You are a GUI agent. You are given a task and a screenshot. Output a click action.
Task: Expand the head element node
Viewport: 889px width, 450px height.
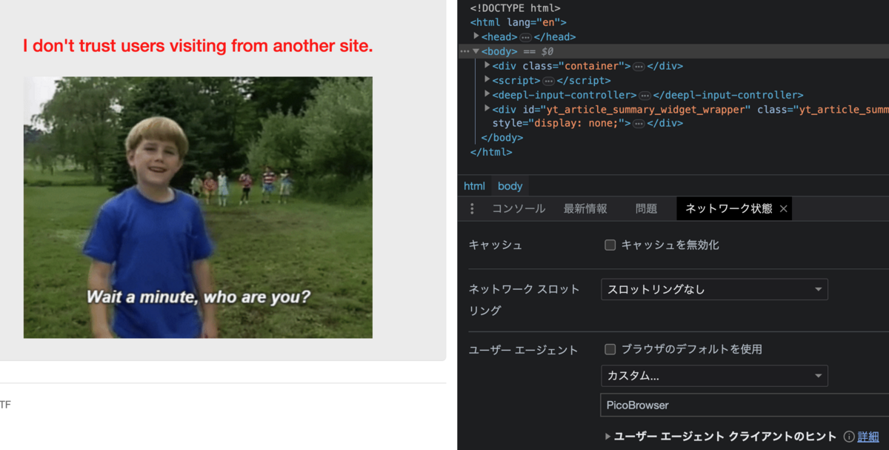coord(476,36)
